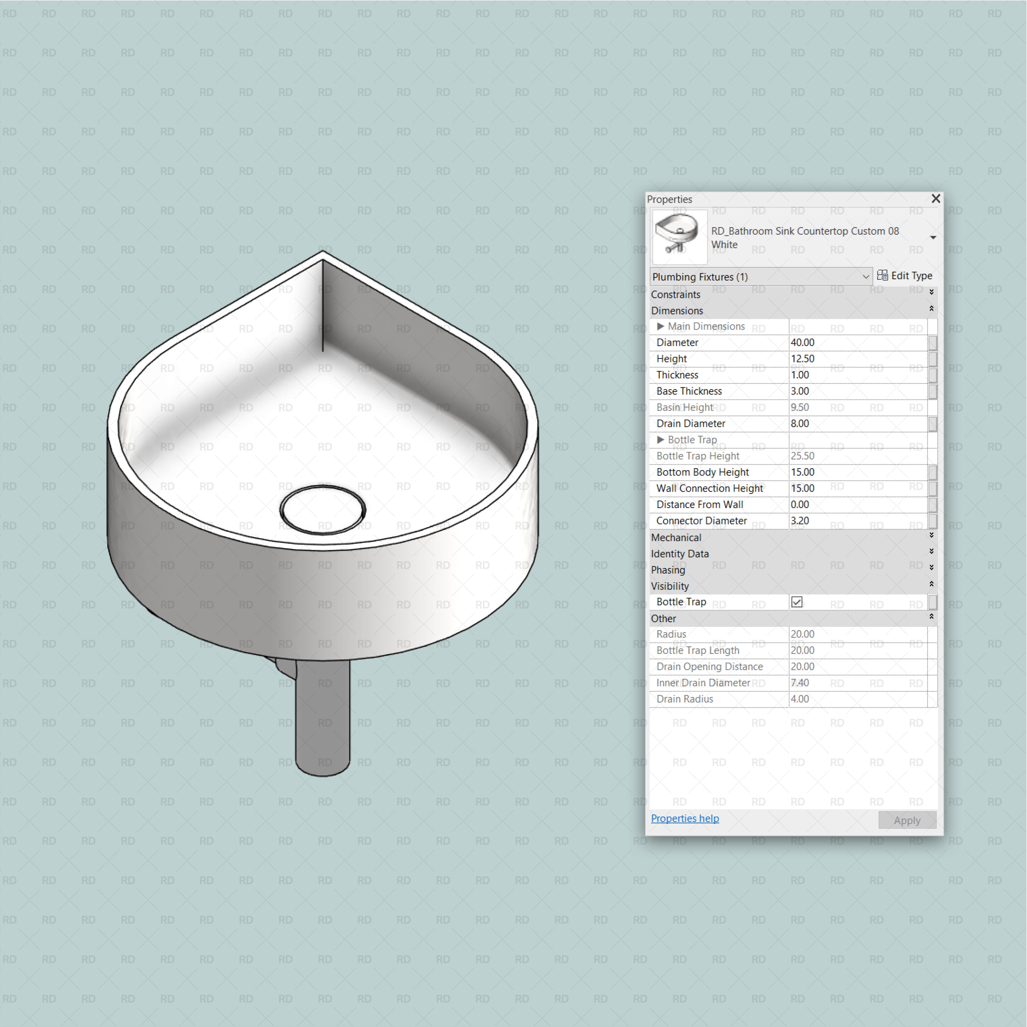Click the Properties help link
The image size is (1027, 1027).
point(684,817)
